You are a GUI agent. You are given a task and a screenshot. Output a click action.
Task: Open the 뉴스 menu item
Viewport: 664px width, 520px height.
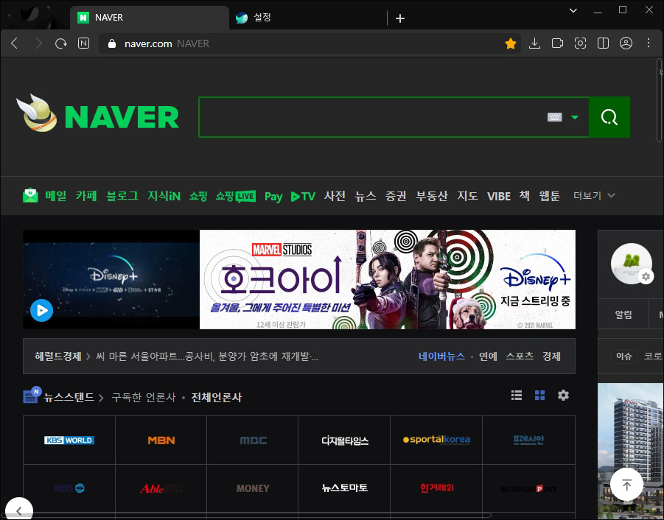pos(366,196)
